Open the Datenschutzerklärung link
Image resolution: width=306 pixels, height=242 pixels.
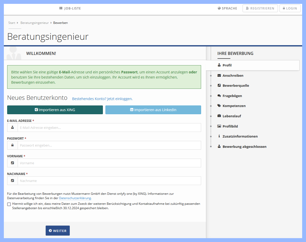pyautogui.click(x=75, y=198)
